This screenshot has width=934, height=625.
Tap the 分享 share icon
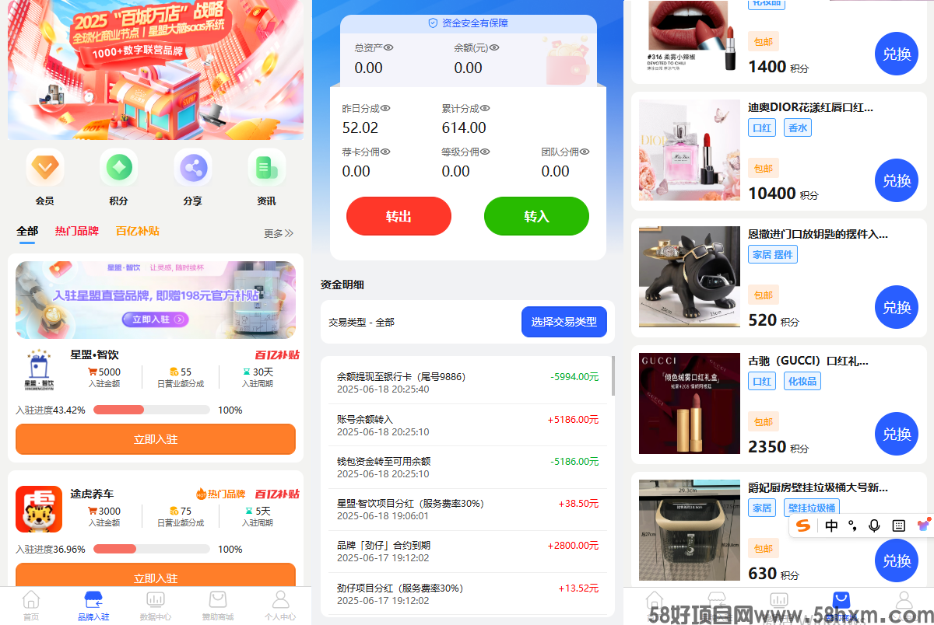[x=193, y=167]
